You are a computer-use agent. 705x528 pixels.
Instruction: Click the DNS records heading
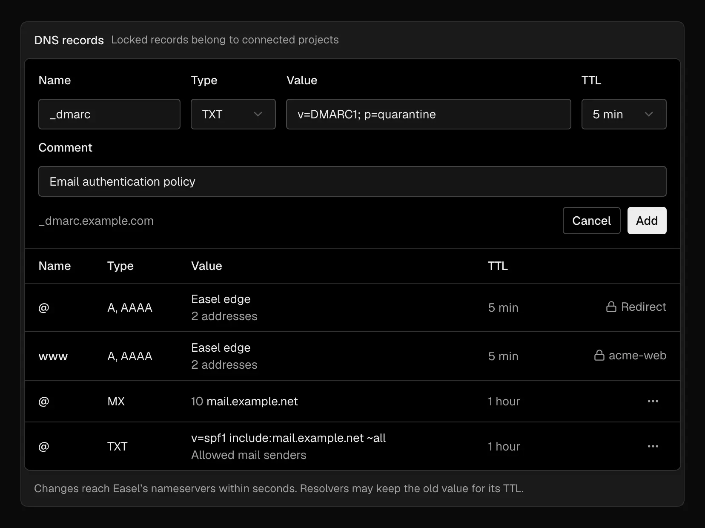pos(69,40)
